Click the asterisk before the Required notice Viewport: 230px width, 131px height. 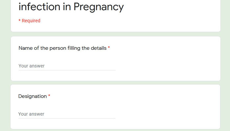19,20
